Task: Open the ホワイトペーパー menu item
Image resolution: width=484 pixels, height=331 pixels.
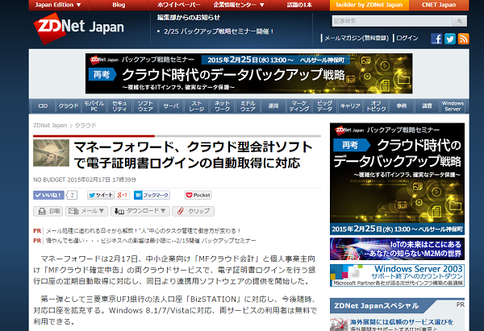Action: pyautogui.click(x=179, y=5)
